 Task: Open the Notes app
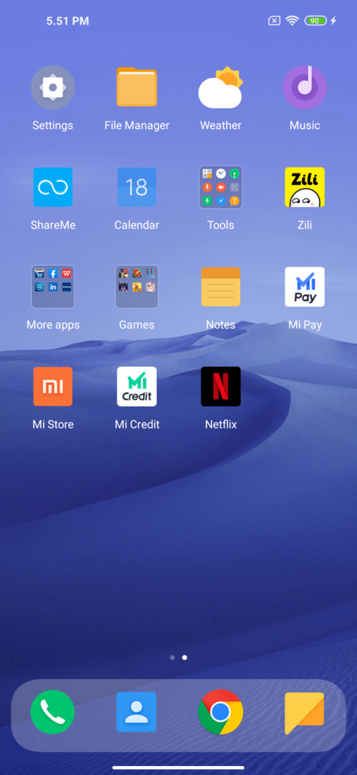(x=220, y=287)
